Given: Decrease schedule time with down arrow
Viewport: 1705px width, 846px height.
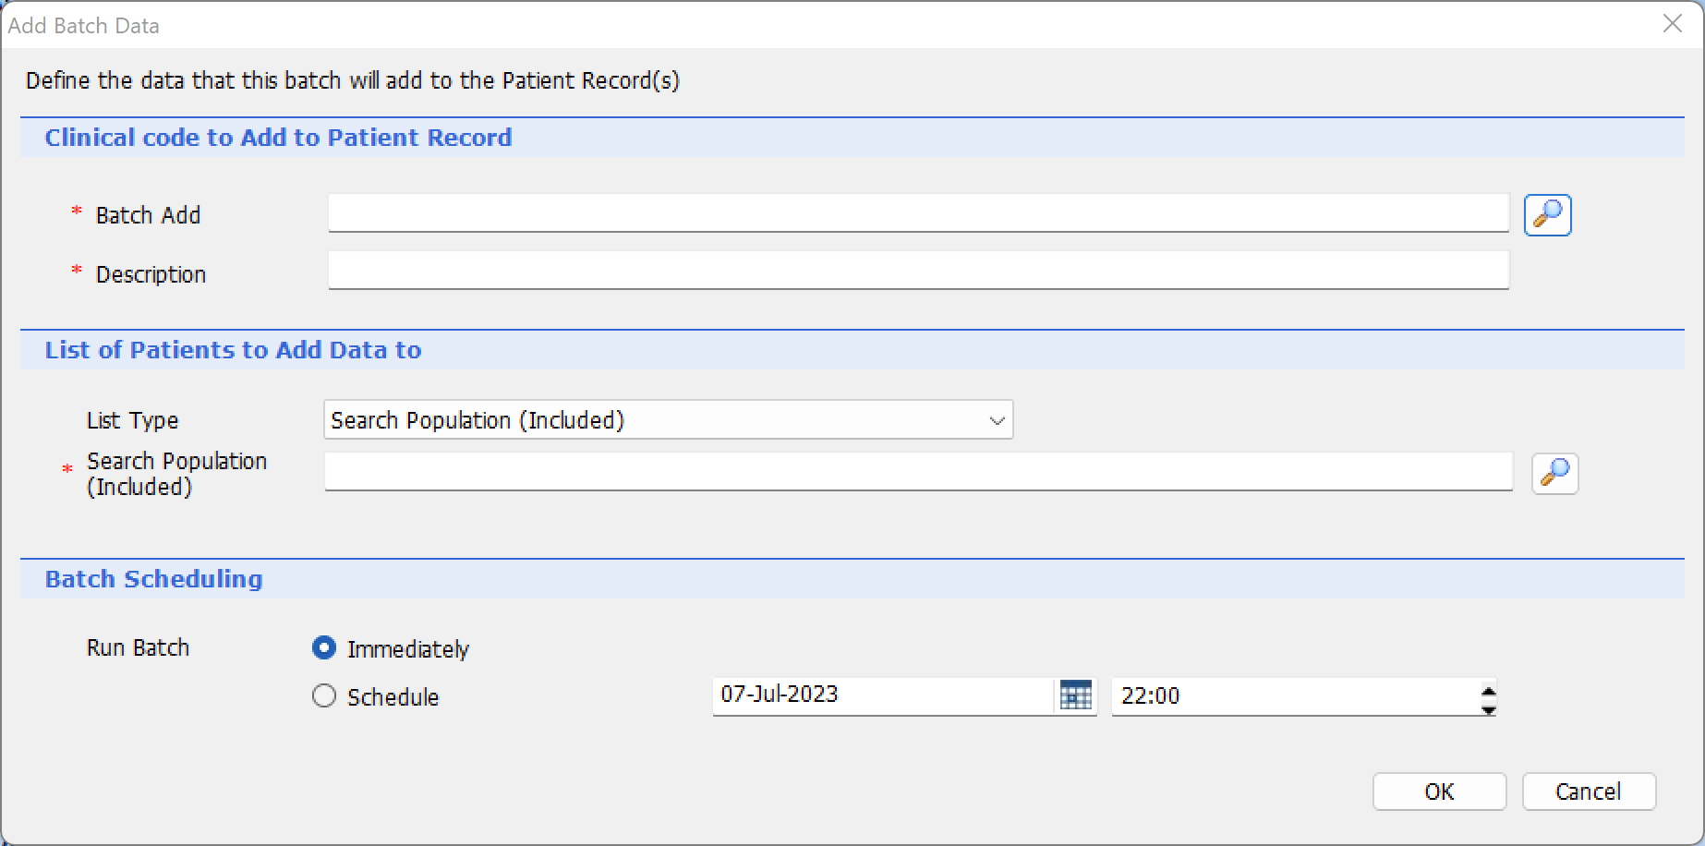Looking at the screenshot, I should point(1488,708).
